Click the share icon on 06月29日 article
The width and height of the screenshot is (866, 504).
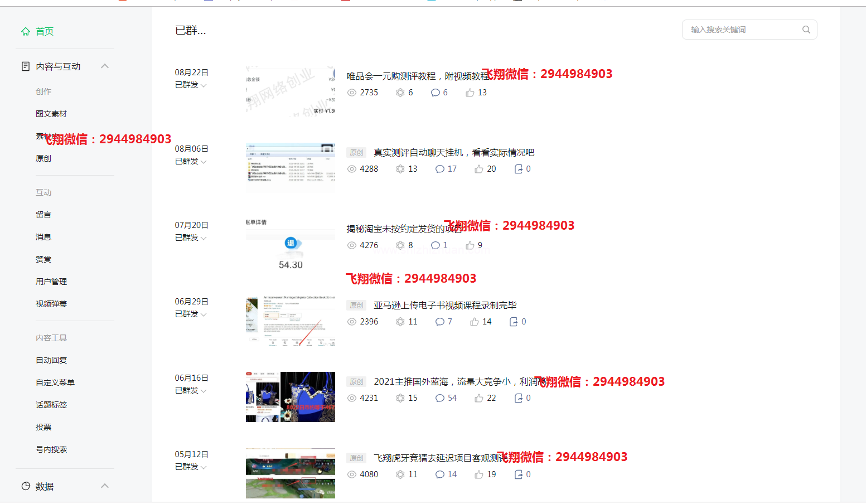coord(514,322)
